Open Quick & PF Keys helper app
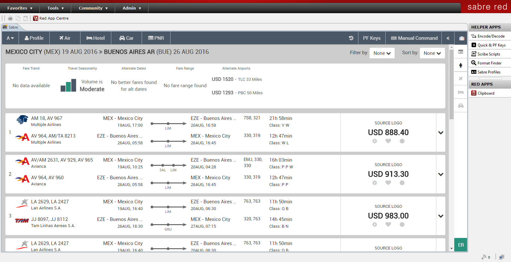Screen dimensions: 511x262 point(490,45)
